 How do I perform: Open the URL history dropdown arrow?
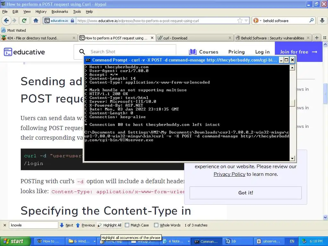coord(246,20)
